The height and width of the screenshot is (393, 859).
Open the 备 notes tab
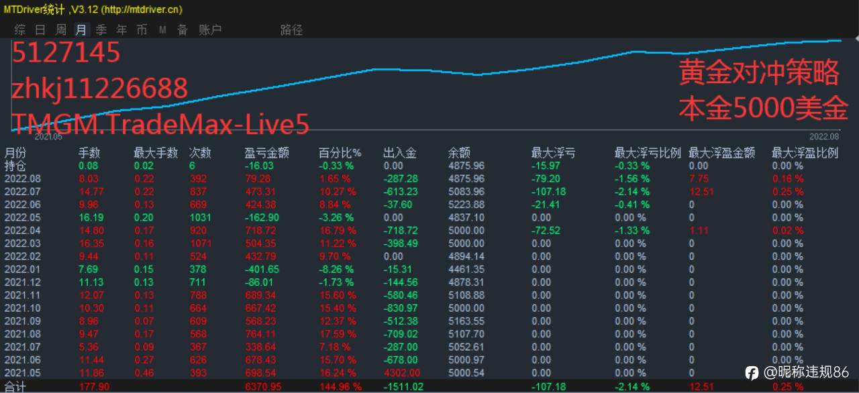click(183, 30)
